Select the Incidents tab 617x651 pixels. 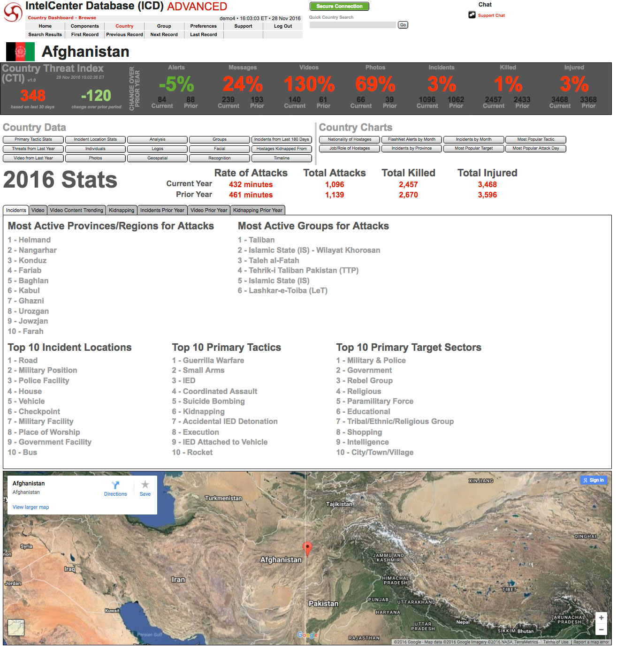pos(16,211)
